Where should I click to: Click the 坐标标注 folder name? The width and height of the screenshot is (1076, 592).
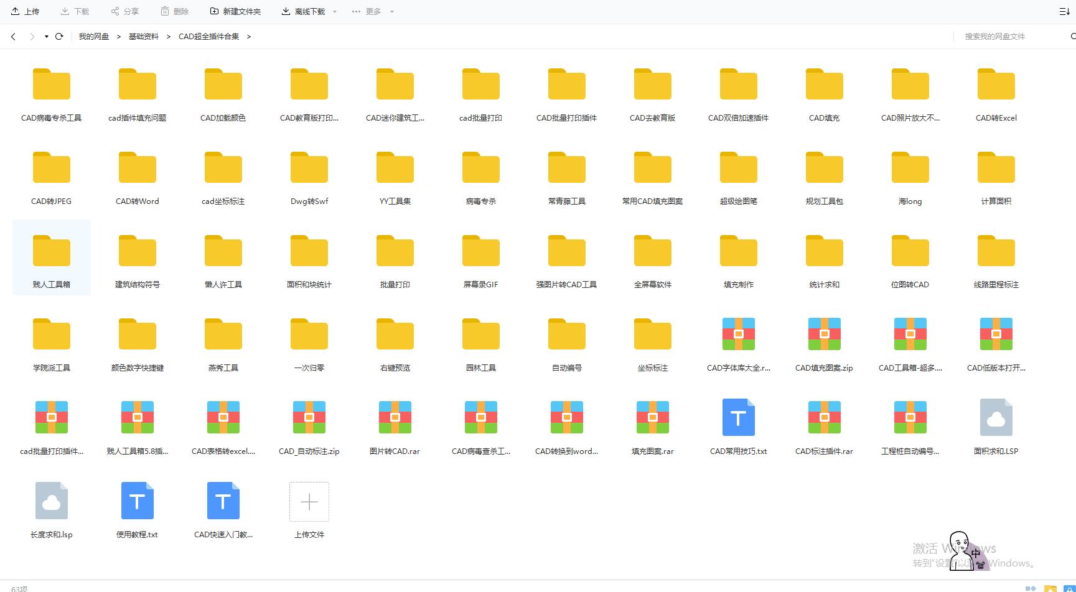[x=653, y=368]
